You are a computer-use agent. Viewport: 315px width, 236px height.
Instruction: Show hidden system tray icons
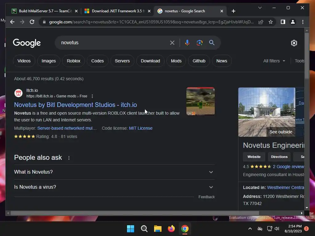coord(250,229)
